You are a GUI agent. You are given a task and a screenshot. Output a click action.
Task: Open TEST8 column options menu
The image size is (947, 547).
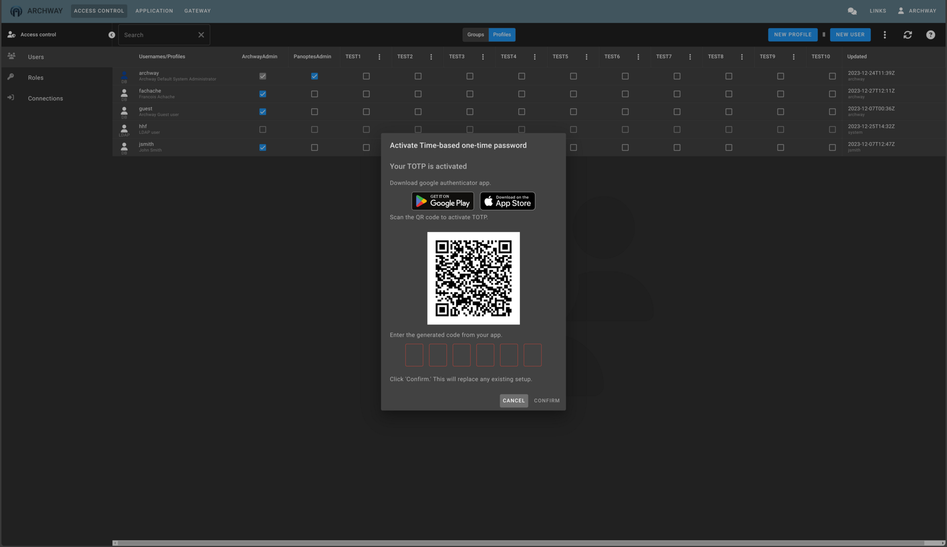point(742,57)
